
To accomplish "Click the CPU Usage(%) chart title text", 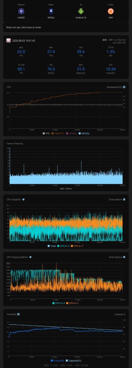I will point(14,199).
